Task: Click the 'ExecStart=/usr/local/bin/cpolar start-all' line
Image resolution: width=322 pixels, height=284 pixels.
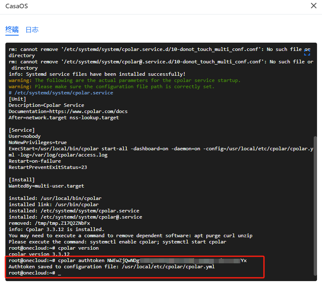Action: [x=161, y=152]
